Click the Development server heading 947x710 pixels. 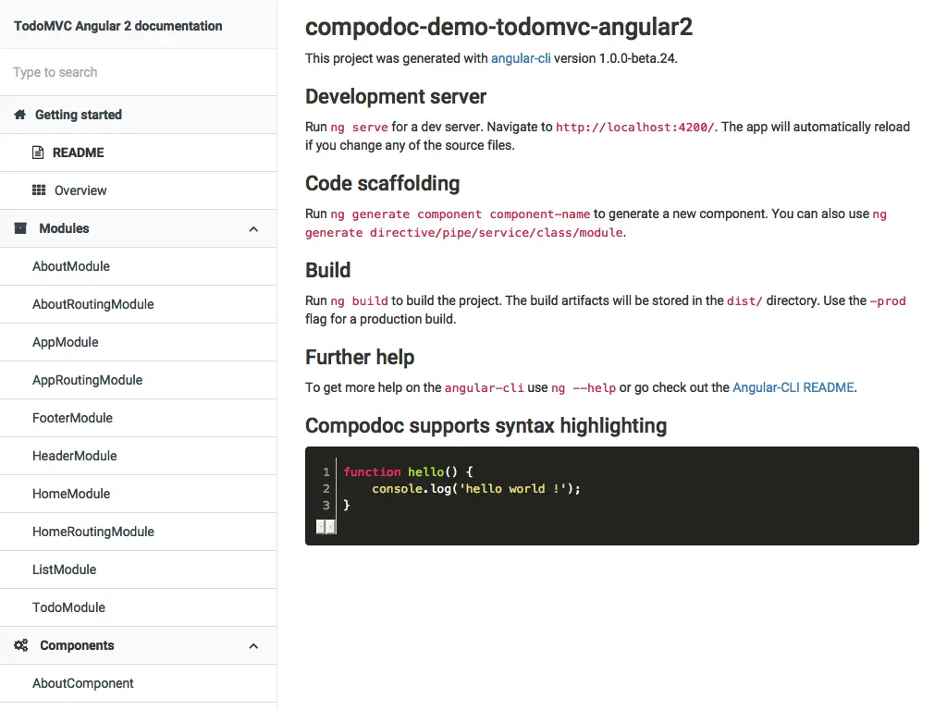coord(396,96)
